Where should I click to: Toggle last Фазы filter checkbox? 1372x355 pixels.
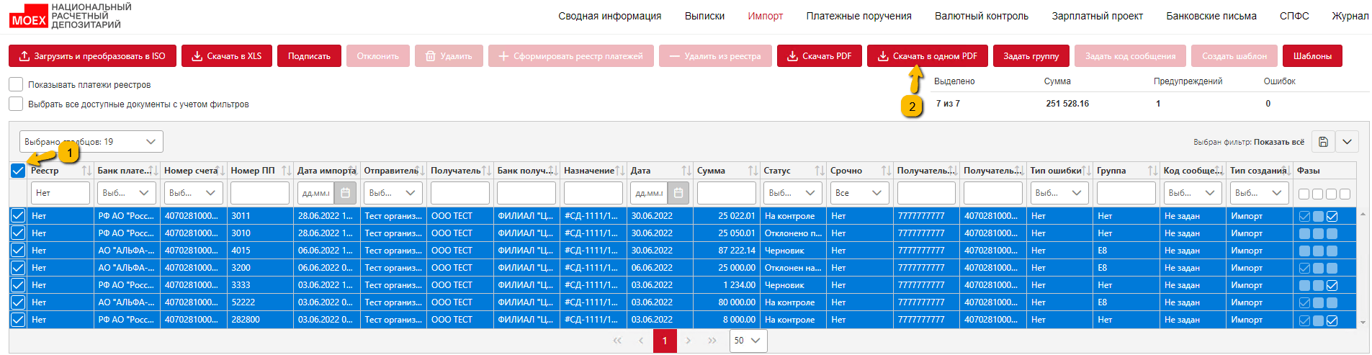[x=1345, y=194]
